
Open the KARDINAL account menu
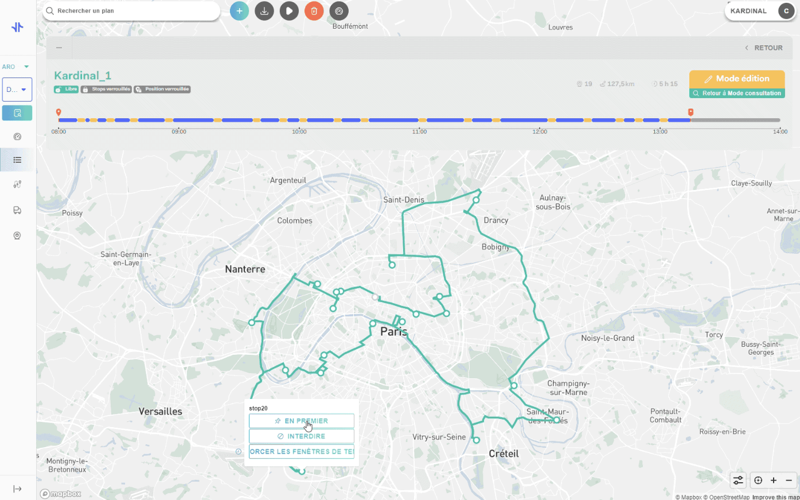760,11
